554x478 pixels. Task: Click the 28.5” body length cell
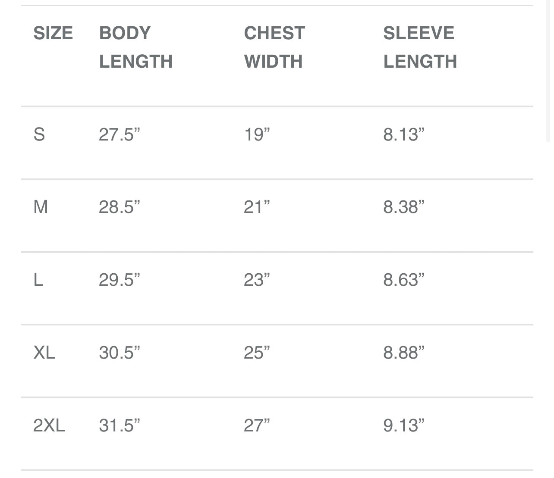[x=120, y=207]
